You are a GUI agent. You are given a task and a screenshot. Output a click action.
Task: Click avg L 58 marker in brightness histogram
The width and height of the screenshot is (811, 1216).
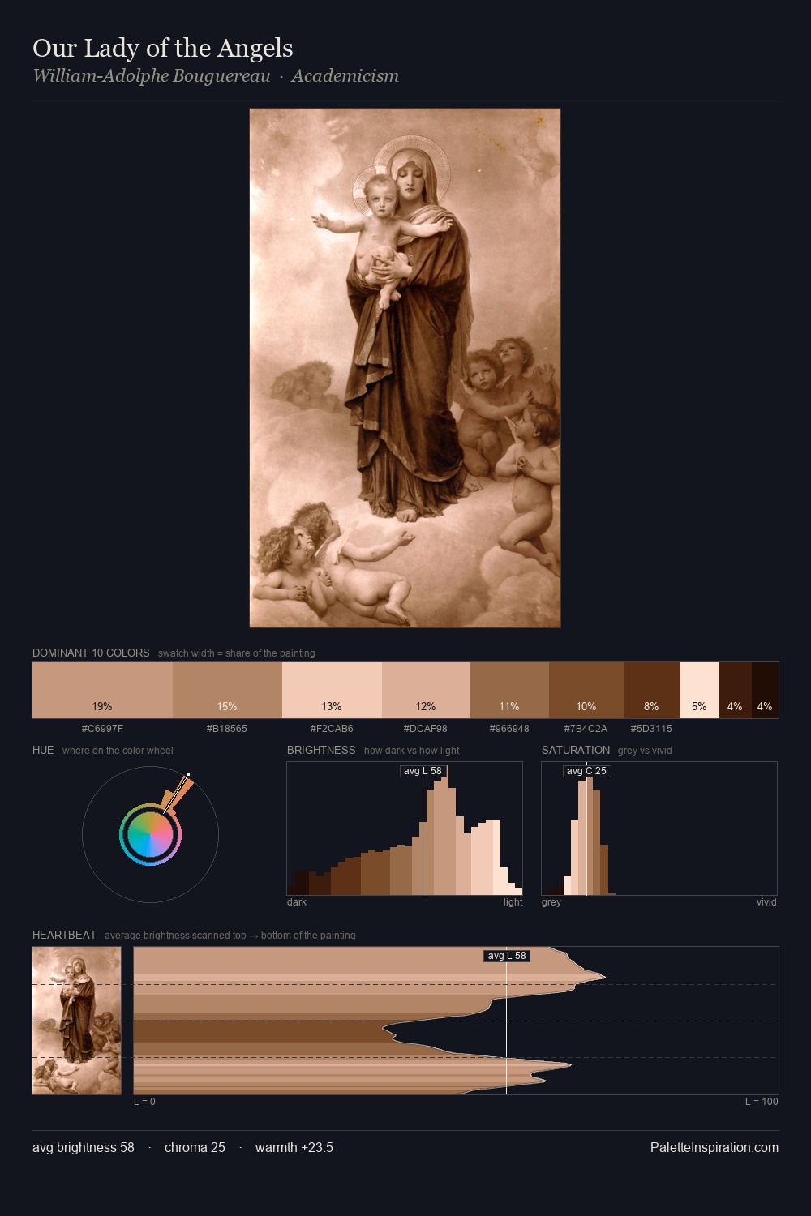[423, 771]
